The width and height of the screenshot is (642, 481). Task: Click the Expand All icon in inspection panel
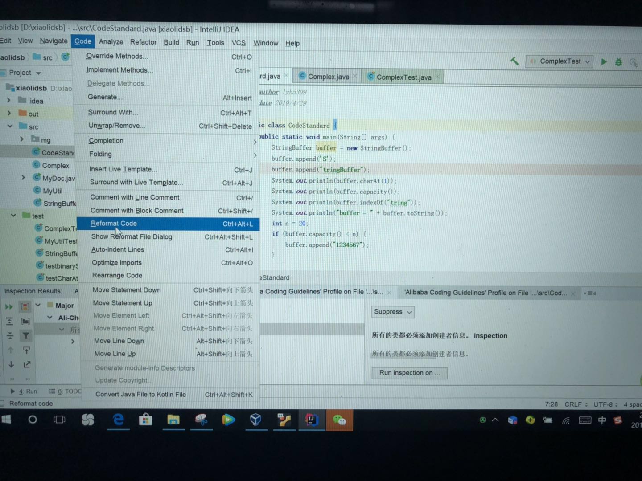click(9, 321)
